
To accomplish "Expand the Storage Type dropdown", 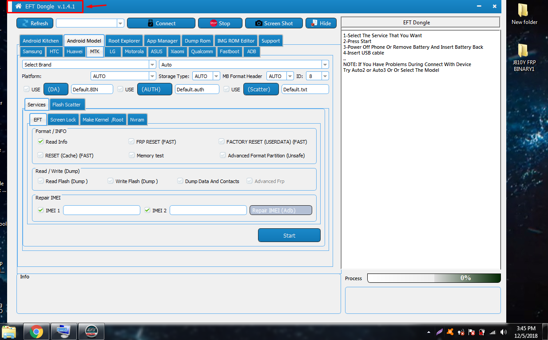I will tap(206, 76).
